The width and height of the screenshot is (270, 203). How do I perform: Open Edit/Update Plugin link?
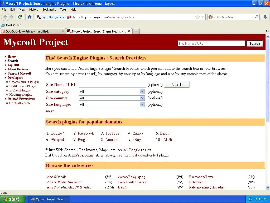(23, 86)
